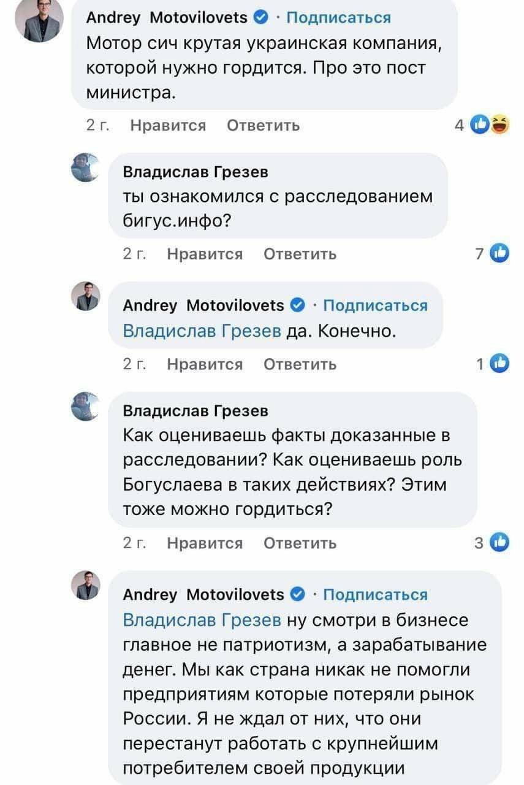
Task: Open Владислав Грезев avatar on Богуслаева comment
Action: coord(86,407)
